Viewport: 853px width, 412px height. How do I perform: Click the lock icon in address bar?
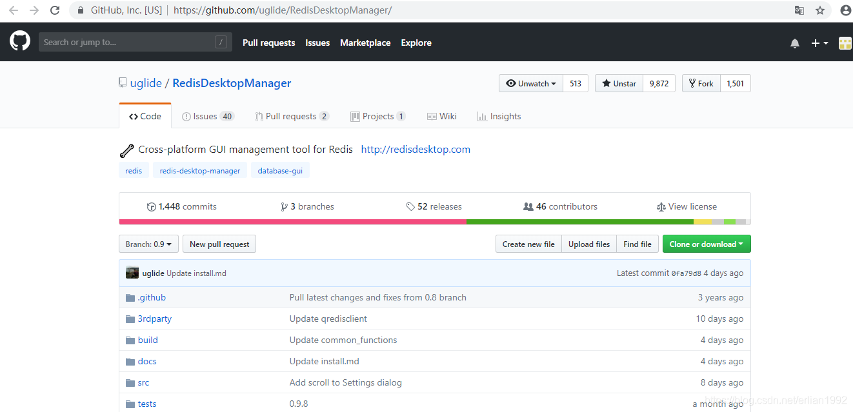coord(81,10)
